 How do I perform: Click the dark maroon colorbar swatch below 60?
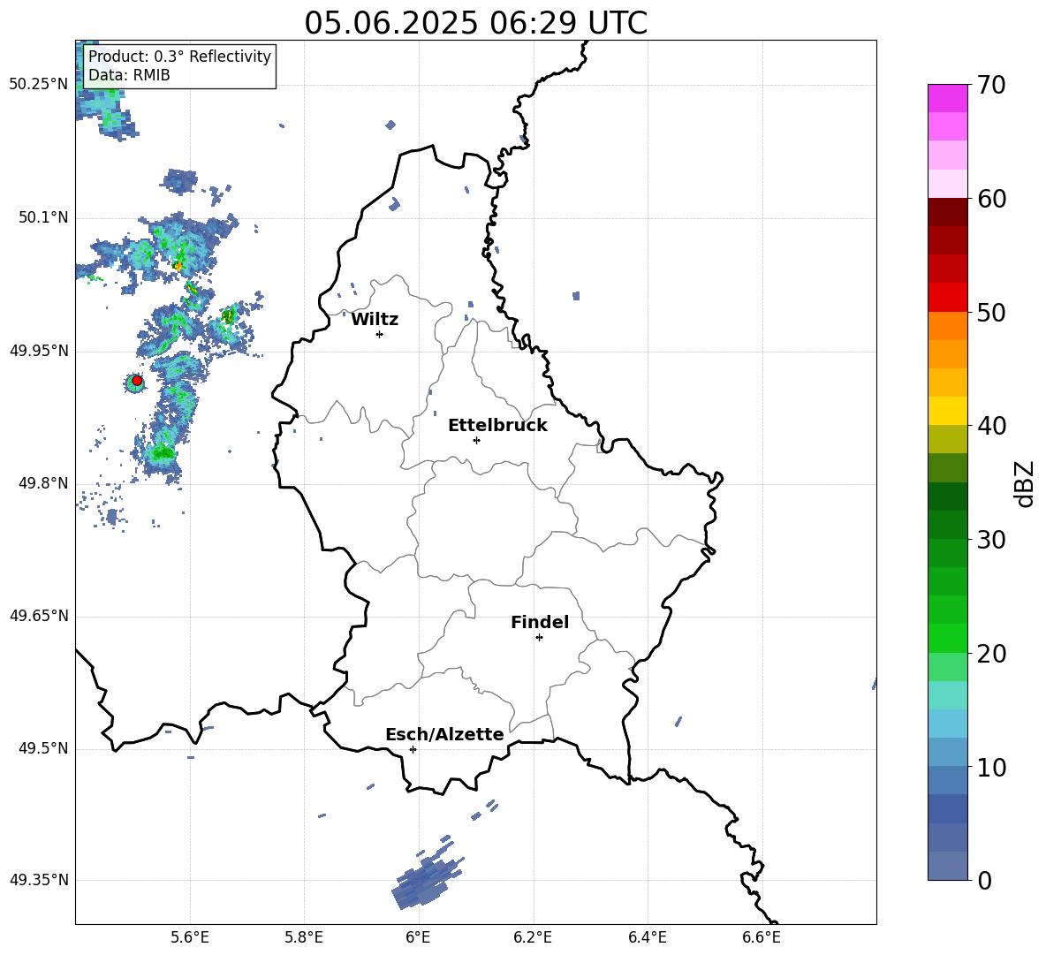tap(947, 212)
